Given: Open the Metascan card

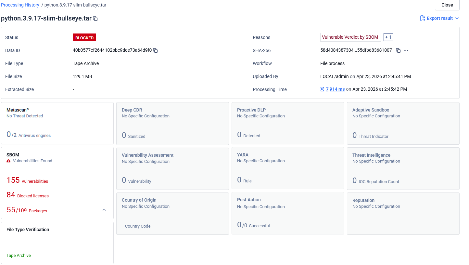Looking at the screenshot, I should click(x=57, y=123).
